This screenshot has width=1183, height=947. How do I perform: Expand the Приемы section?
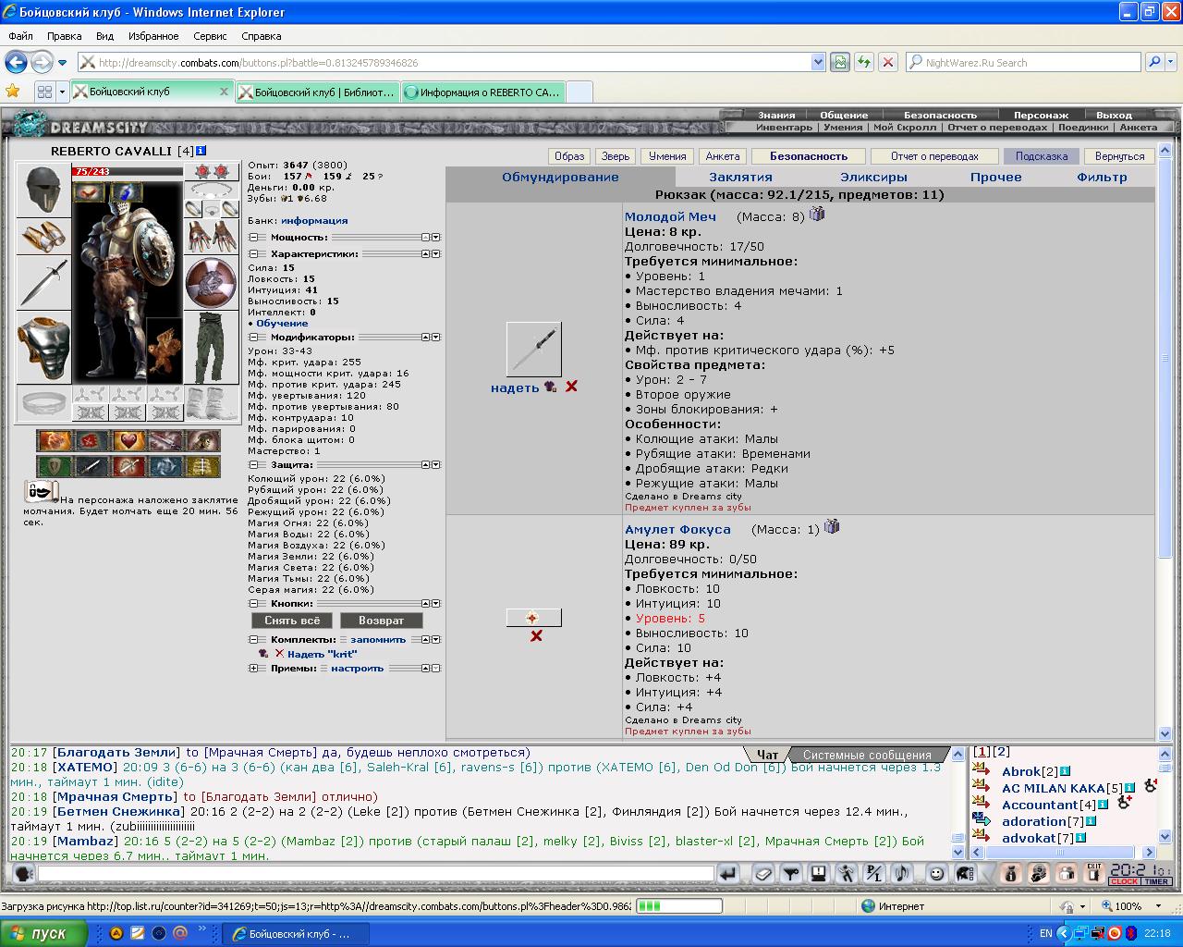point(253,669)
